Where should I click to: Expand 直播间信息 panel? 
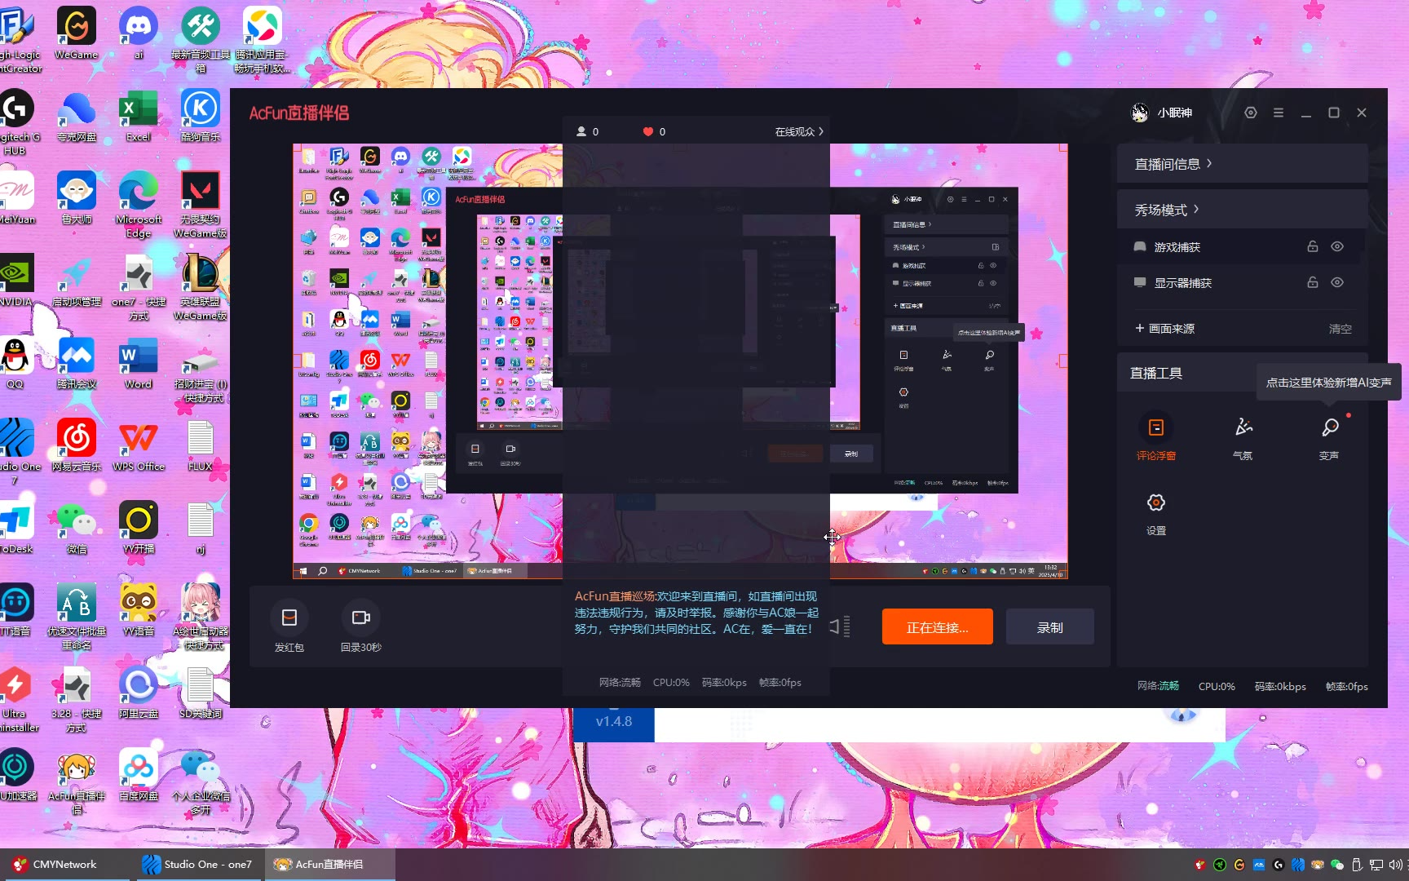[x=1242, y=164]
